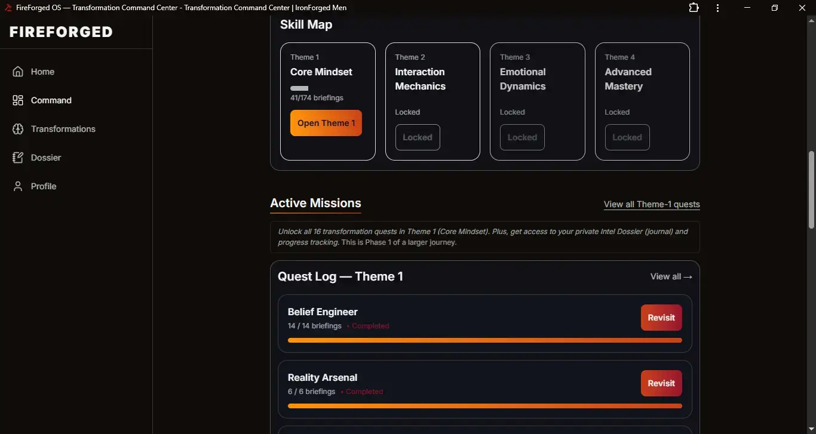Click the Transformations brain icon

click(x=18, y=129)
